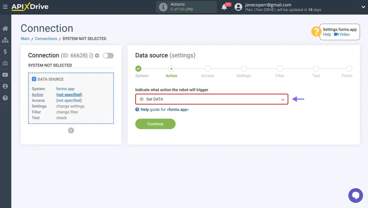
Task: Open the Connections breadcrumb link
Action: click(x=46, y=39)
